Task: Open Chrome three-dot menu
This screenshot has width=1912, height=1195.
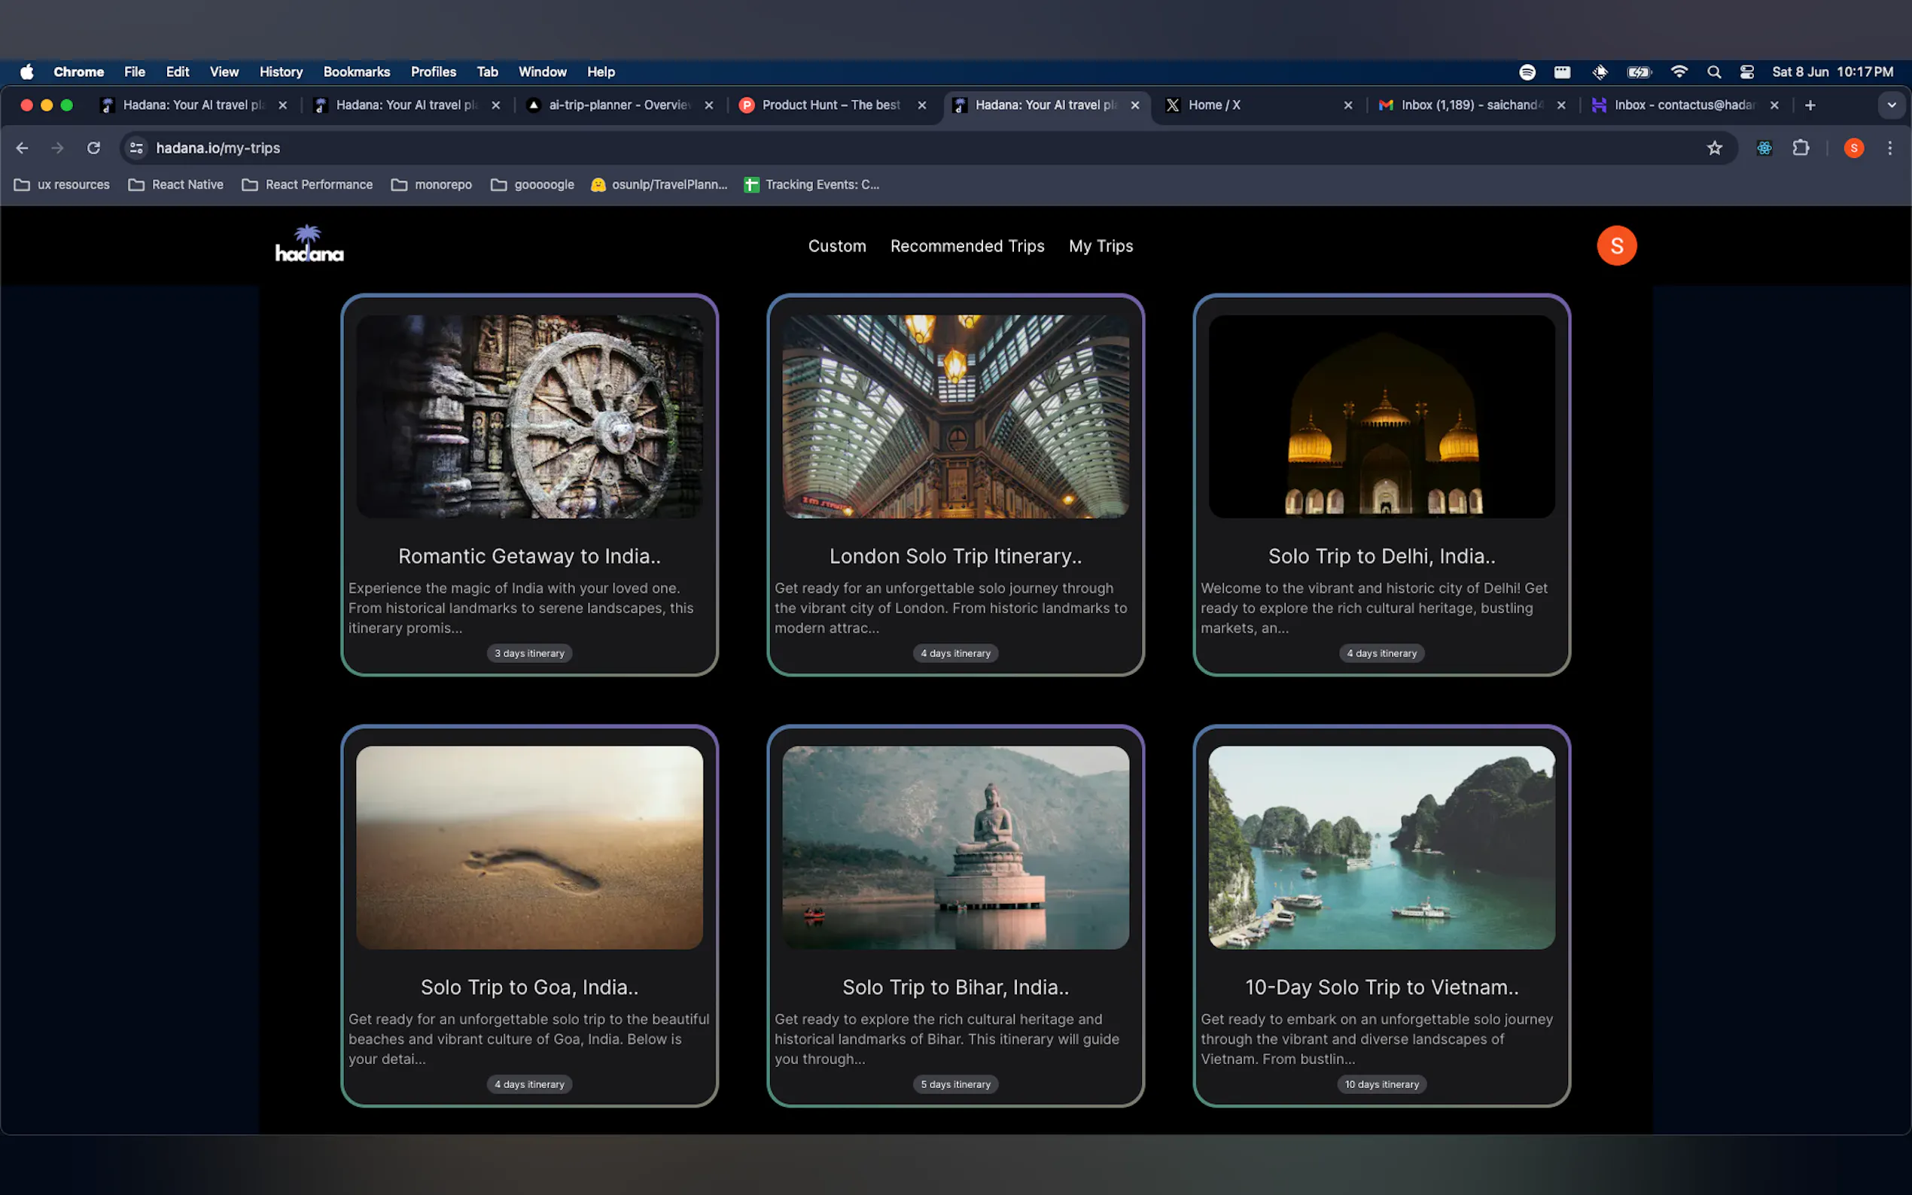Action: click(x=1889, y=147)
